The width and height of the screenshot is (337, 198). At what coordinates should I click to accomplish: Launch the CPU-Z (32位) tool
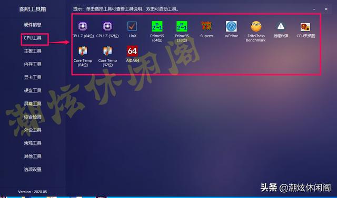pos(107,27)
